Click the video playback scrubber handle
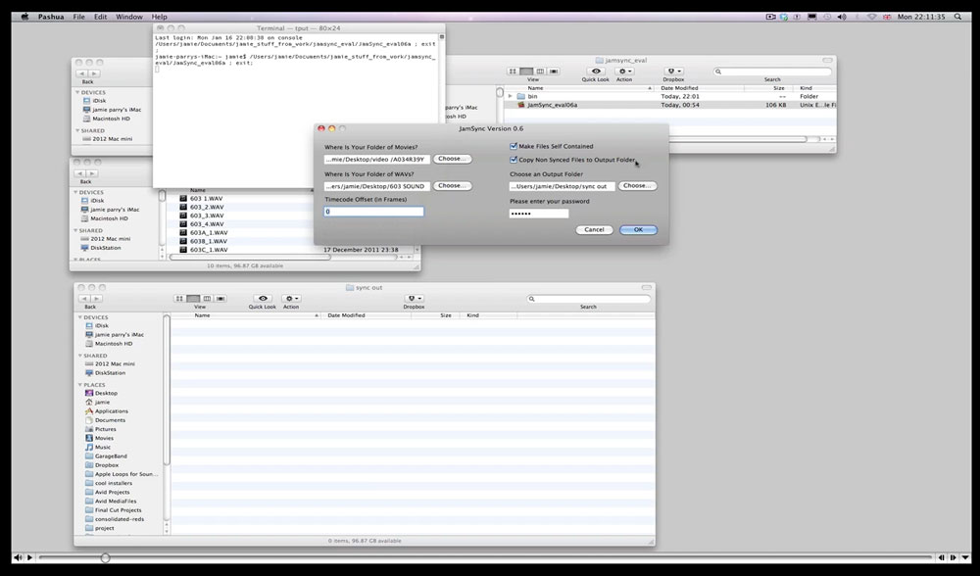Viewport: 980px width, 576px height. coord(105,558)
